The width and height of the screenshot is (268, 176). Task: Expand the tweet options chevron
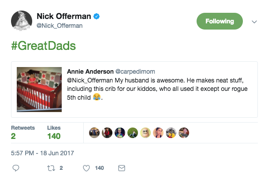[x=254, y=22]
